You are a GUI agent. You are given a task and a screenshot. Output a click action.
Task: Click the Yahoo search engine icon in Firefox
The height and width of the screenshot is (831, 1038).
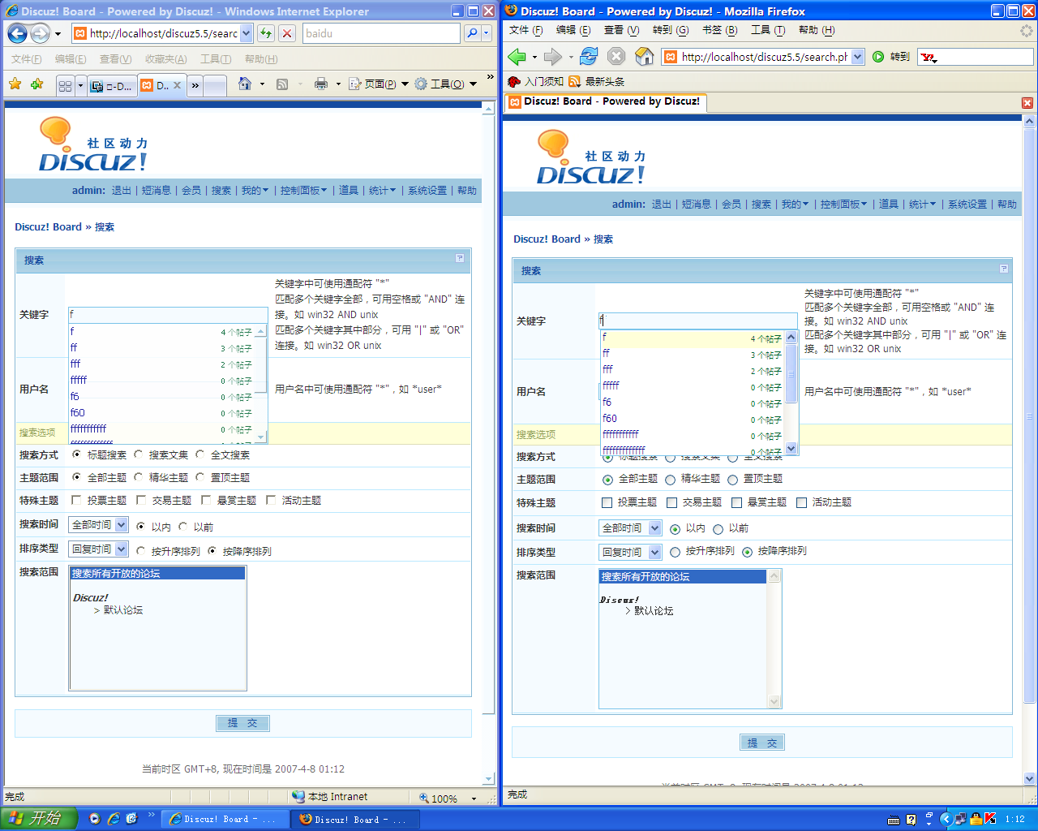click(929, 58)
